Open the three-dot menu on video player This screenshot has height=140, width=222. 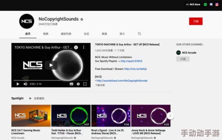(84, 47)
